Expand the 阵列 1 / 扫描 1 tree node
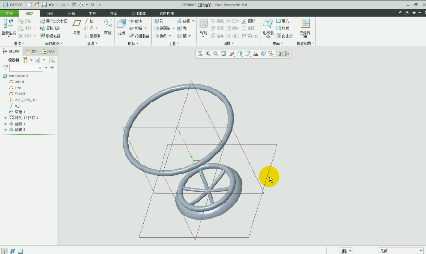Screen dimensions: 426x254 (x=6, y=118)
